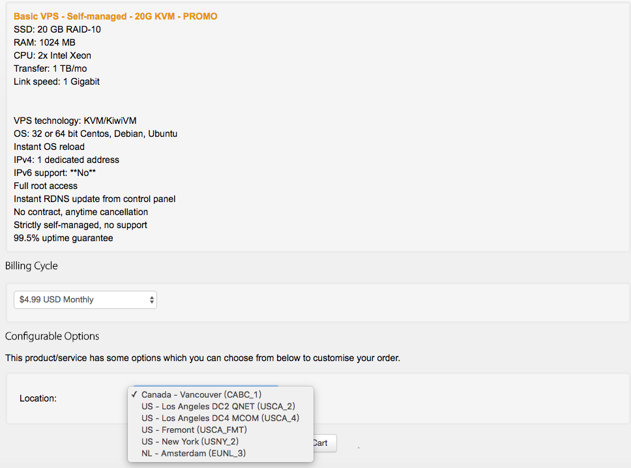This screenshot has height=468, width=631.
Task: Click the Instant OS reload text
Action: coord(49,147)
